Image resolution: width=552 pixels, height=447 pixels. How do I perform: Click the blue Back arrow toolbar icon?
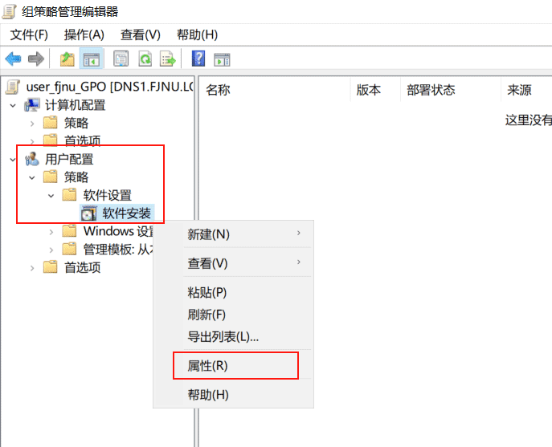tap(13, 59)
